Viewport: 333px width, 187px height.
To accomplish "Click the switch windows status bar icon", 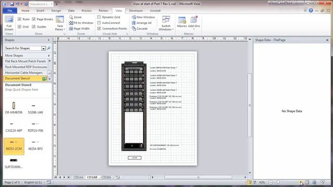I will [x=323, y=182].
